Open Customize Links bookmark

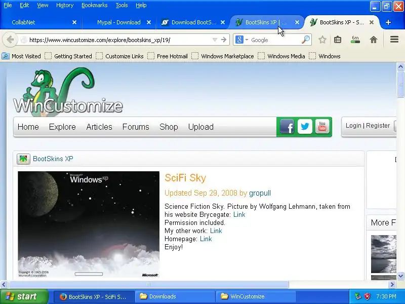pos(119,56)
